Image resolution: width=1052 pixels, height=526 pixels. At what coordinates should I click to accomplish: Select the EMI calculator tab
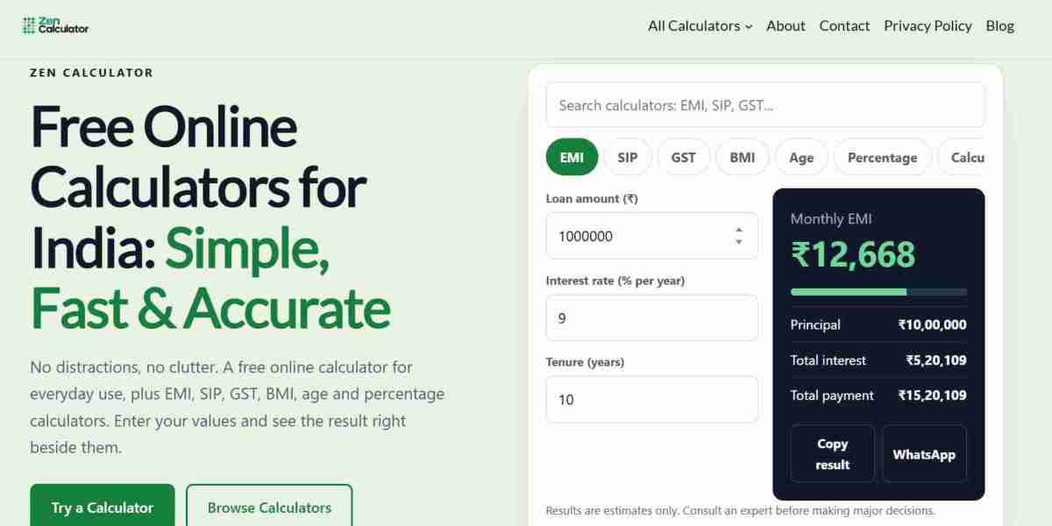572,157
